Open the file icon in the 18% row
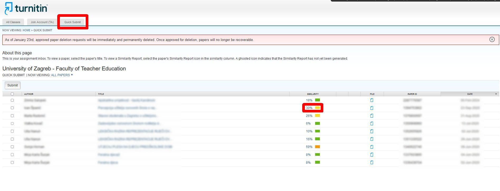The image size is (500, 191). point(372,100)
